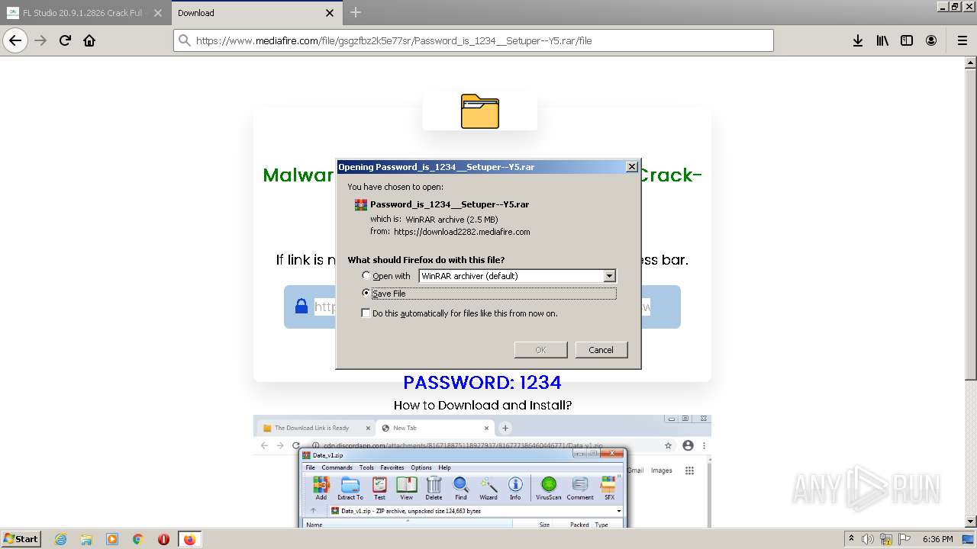Go to the Firefox home page
The image size is (977, 549).
(89, 40)
